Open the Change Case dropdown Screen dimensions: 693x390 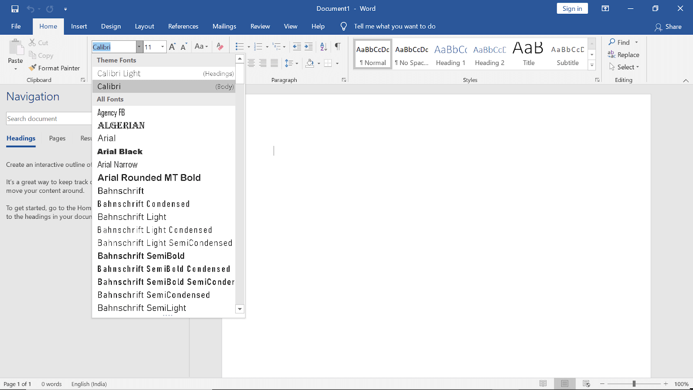click(201, 46)
